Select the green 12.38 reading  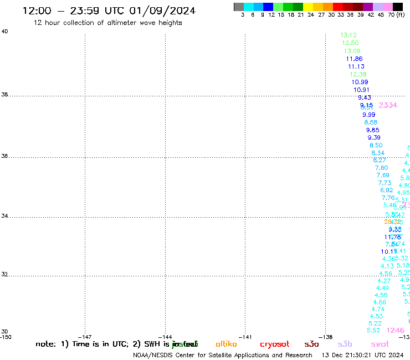(358, 74)
